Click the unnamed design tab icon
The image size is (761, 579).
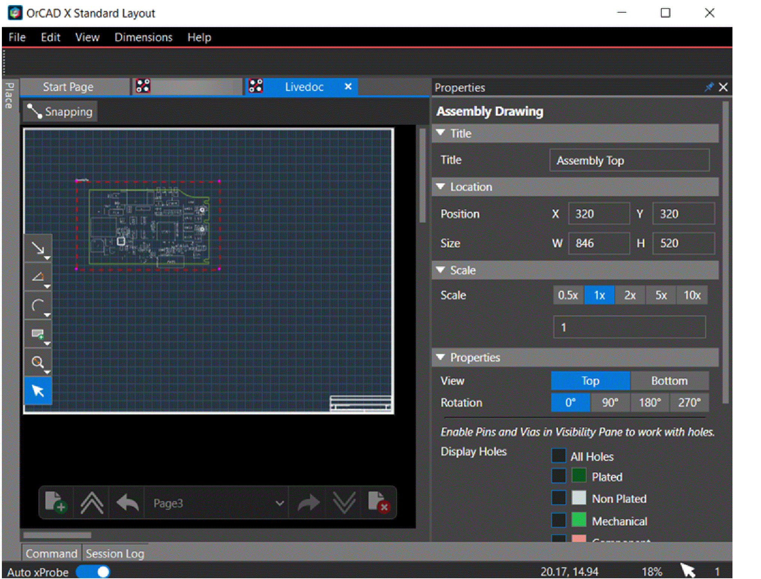click(x=143, y=86)
